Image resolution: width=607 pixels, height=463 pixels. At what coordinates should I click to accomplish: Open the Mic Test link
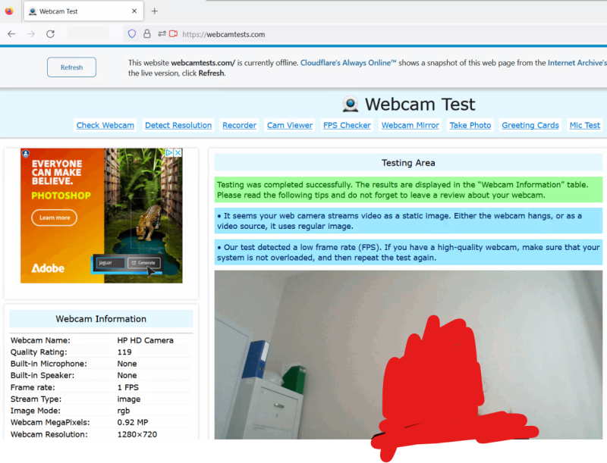click(x=584, y=125)
